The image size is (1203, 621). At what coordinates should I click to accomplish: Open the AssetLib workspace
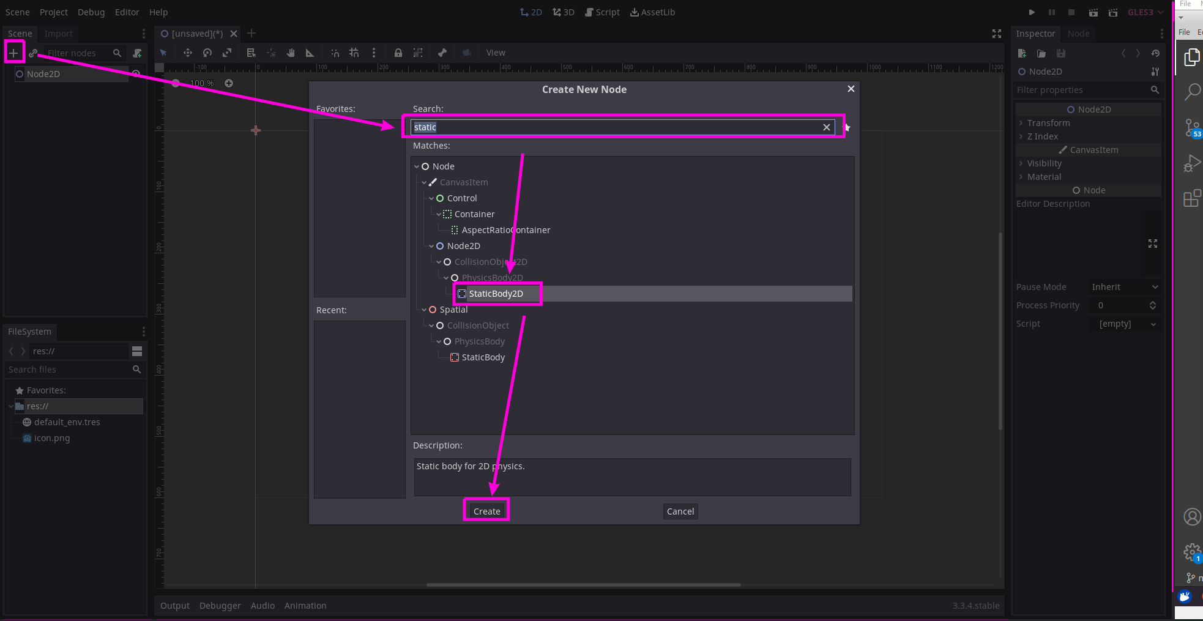click(x=652, y=12)
